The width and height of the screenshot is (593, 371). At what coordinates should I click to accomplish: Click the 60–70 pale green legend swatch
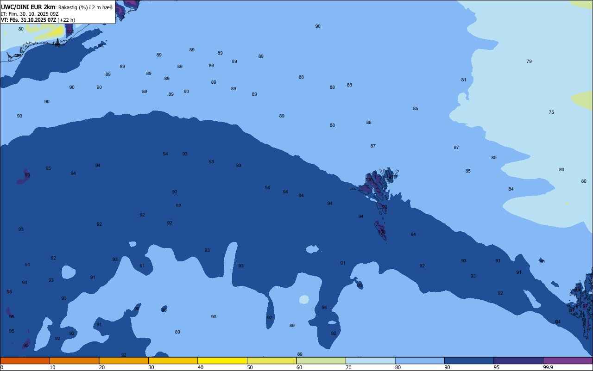[x=321, y=360]
